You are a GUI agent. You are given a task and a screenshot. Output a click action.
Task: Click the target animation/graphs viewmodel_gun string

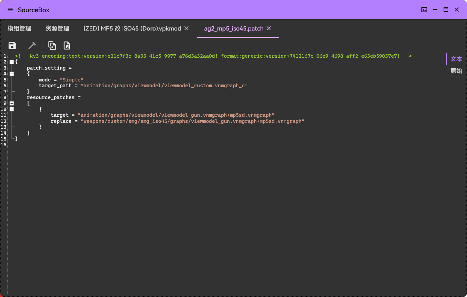(x=176, y=115)
